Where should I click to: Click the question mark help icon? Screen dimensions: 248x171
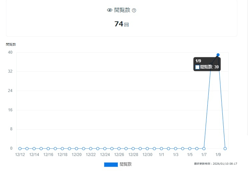pos(134,10)
